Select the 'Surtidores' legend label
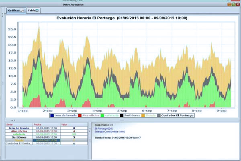This screenshot has width=241, height=161. coord(132,116)
